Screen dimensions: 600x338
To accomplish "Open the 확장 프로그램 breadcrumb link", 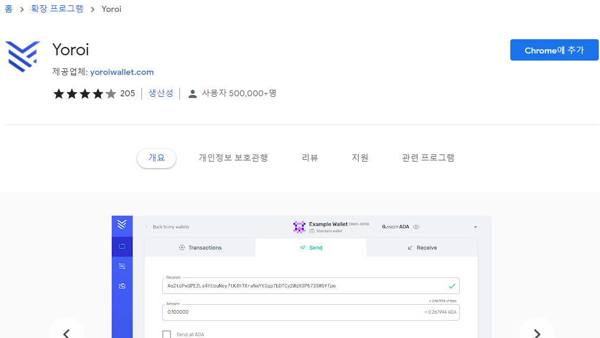I will pos(57,9).
